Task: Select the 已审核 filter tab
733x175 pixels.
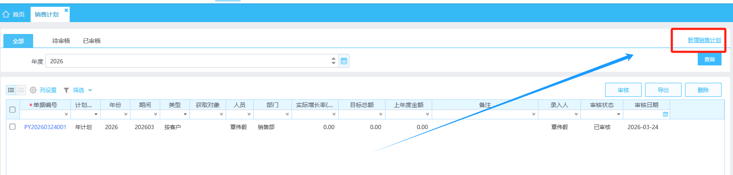Action: (92, 41)
